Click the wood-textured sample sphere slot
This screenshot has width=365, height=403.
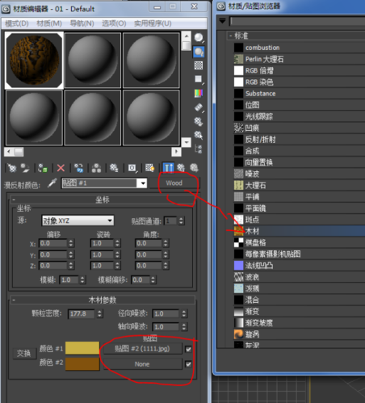tap(34, 61)
